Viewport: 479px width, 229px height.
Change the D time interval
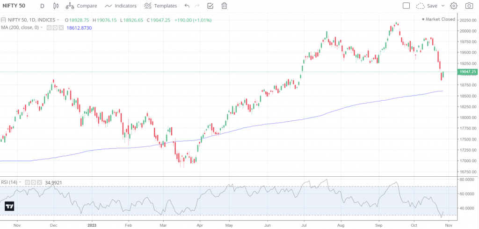(x=42, y=6)
